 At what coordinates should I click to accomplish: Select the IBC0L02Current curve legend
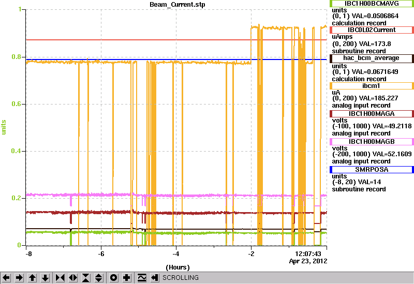pos(371,30)
